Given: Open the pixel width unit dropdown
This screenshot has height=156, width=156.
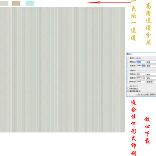Looking at the screenshot, I should click(x=151, y=62).
